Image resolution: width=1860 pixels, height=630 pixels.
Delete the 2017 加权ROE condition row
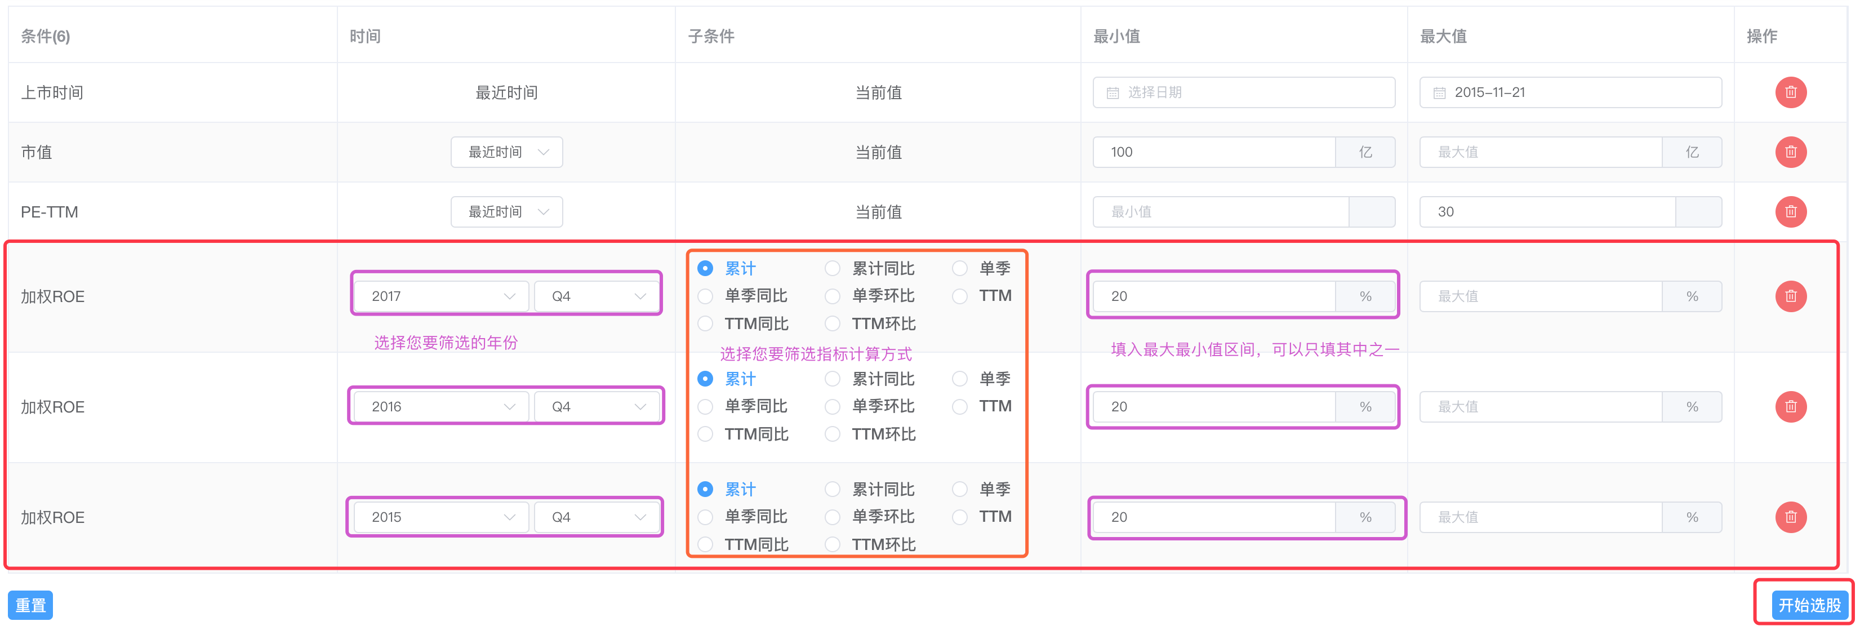coord(1790,296)
